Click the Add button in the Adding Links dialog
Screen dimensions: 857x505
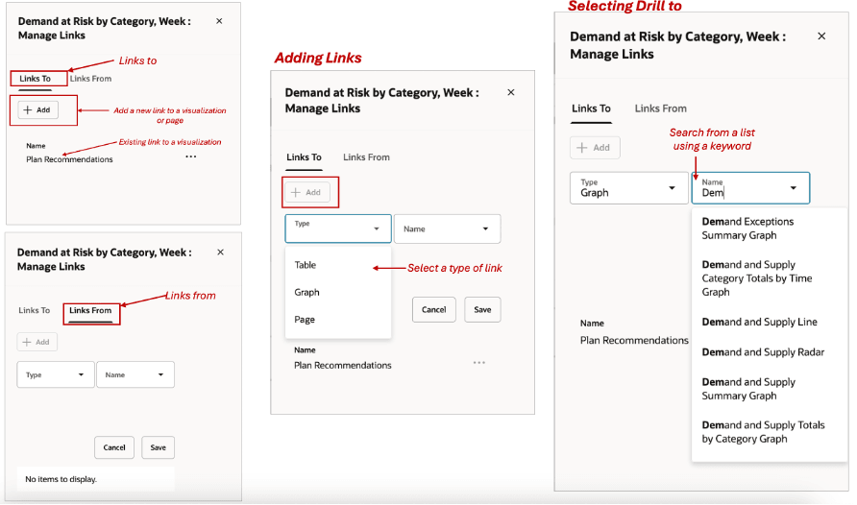tap(307, 192)
